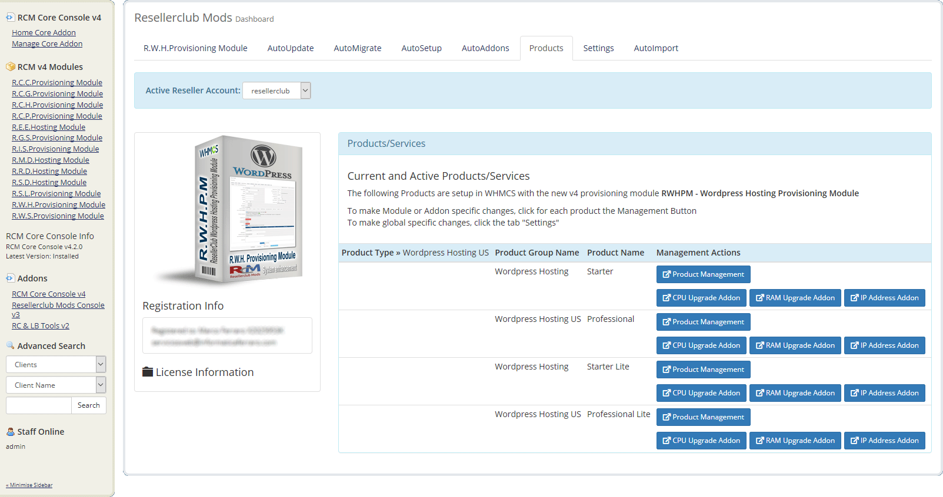Click RAM Upgrade Addon for Professional Lite row
943x497 pixels.
click(x=795, y=441)
